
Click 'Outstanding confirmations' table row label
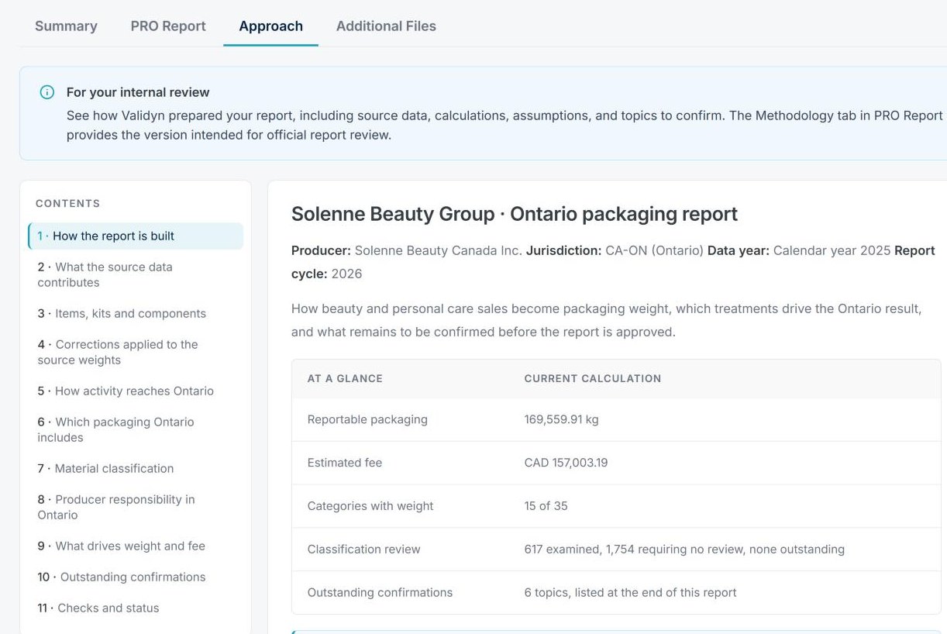(380, 593)
